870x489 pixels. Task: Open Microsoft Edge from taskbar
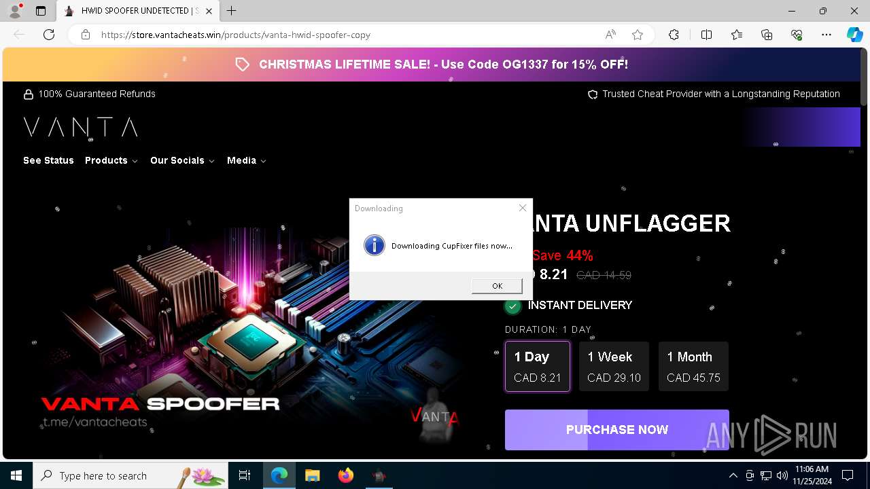point(279,475)
